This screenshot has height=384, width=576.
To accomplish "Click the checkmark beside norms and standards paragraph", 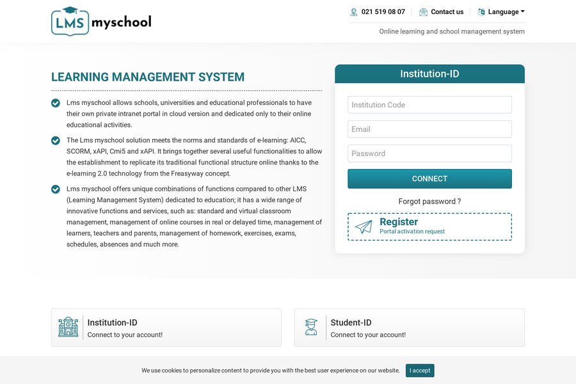I will (x=56, y=140).
